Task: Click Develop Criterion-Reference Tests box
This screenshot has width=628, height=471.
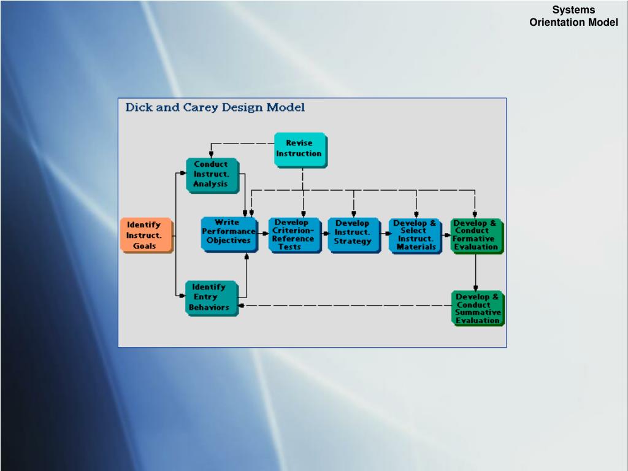Action: point(295,235)
